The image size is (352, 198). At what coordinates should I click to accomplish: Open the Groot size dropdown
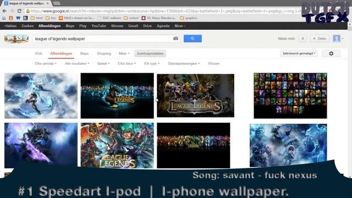click(x=103, y=64)
